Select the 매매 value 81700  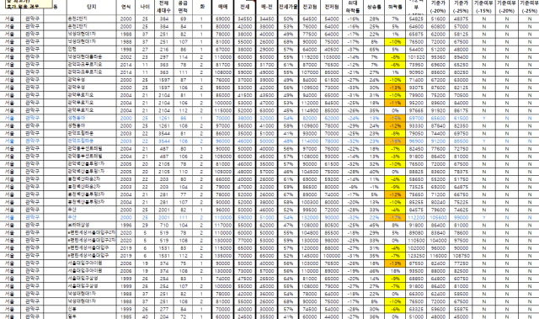tap(222, 65)
